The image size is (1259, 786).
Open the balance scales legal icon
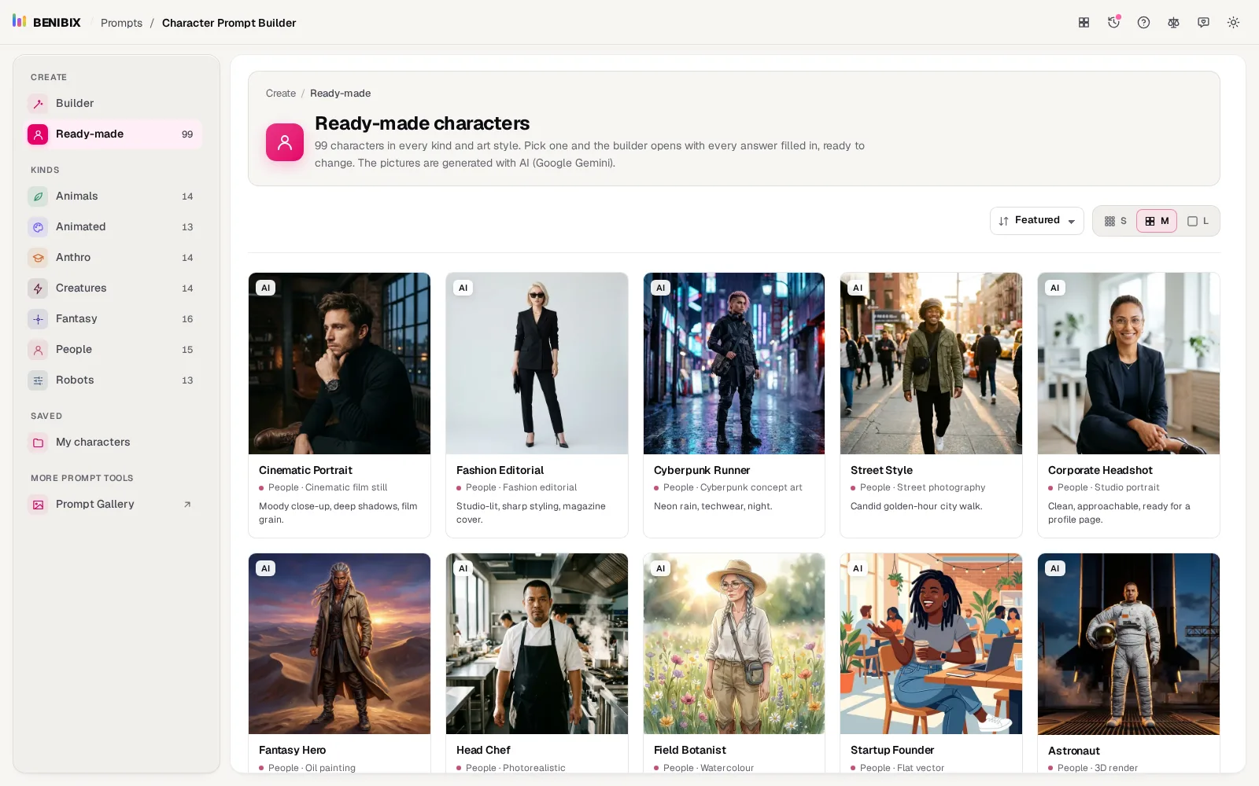(x=1173, y=22)
